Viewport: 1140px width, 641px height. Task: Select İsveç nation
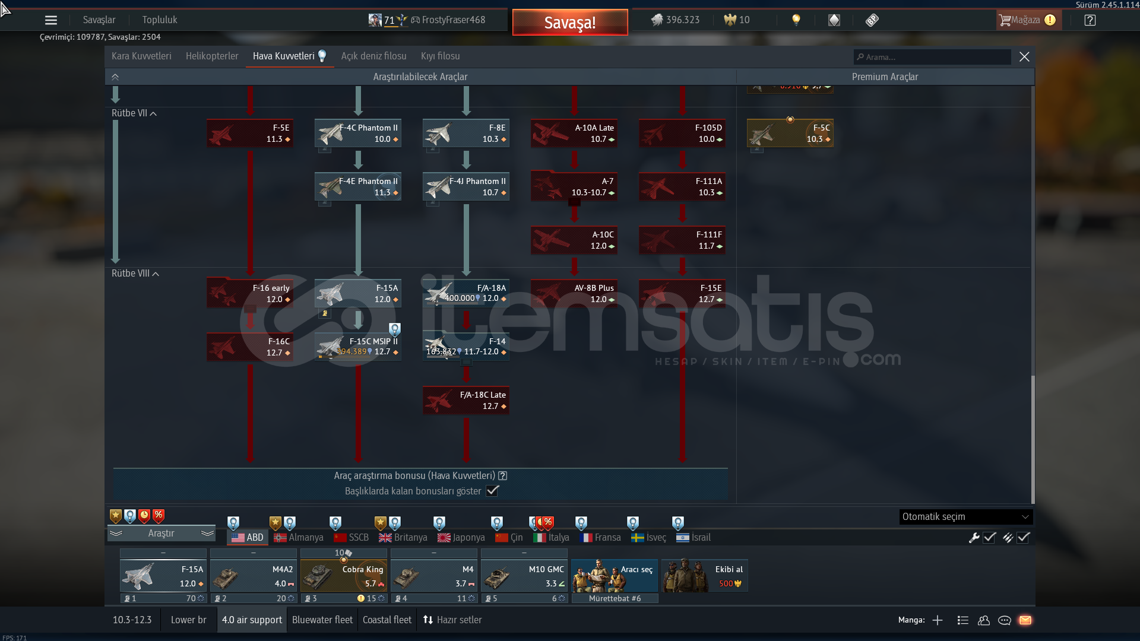[x=648, y=537]
